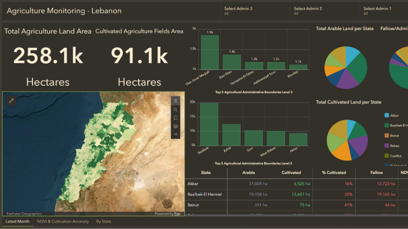The image size is (408, 229).
Task: Sort table by % Cultivated column header
Action: [x=334, y=172]
